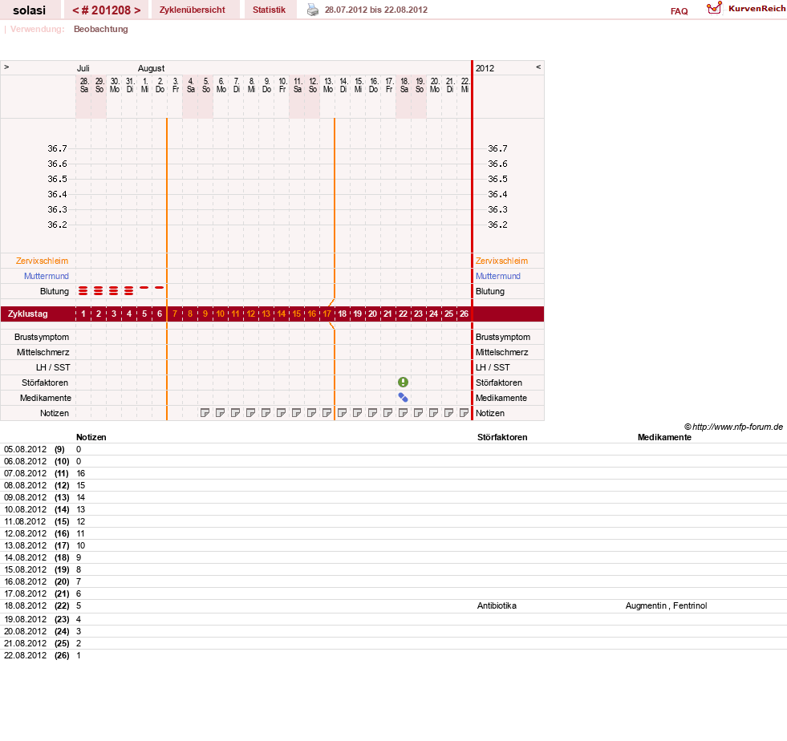787x741 pixels.
Task: Click the heavy bleeding marker on cycle day 1
Action: (x=83, y=290)
